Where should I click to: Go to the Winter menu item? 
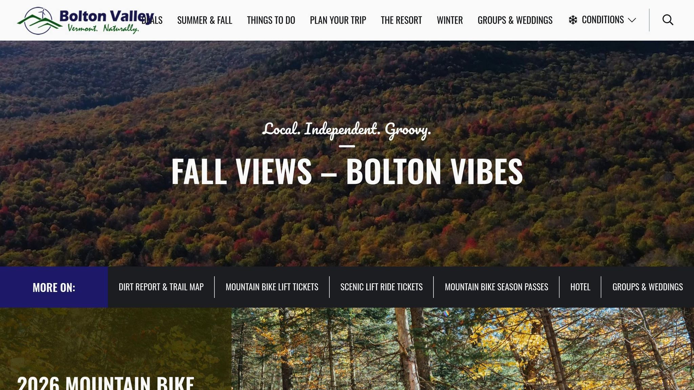[450, 20]
